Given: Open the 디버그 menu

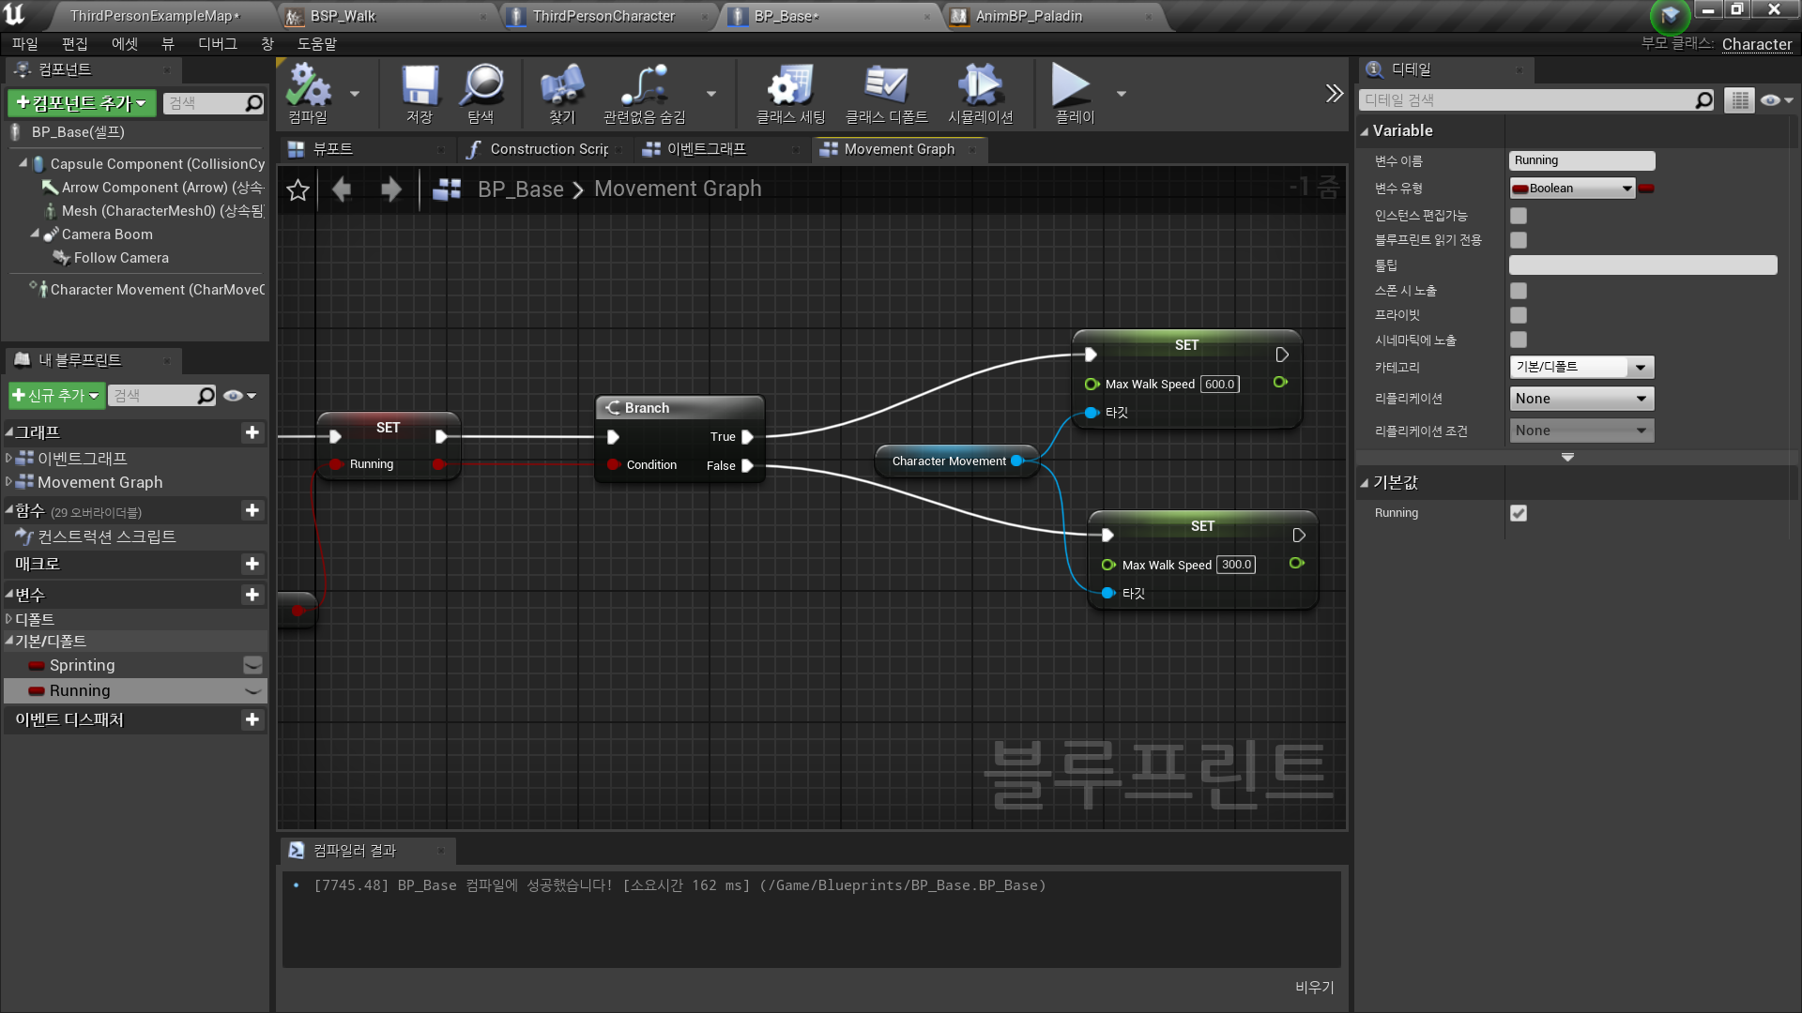Looking at the screenshot, I should 217,44.
